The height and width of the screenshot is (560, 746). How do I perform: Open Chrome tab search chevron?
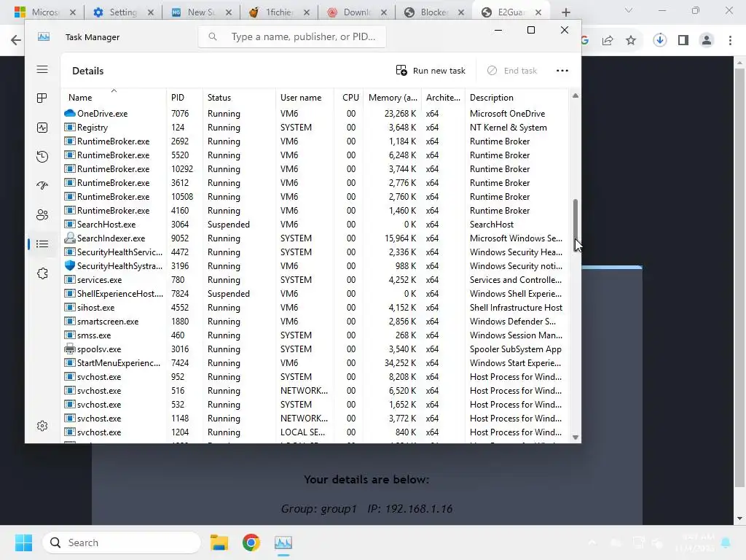pos(629,10)
